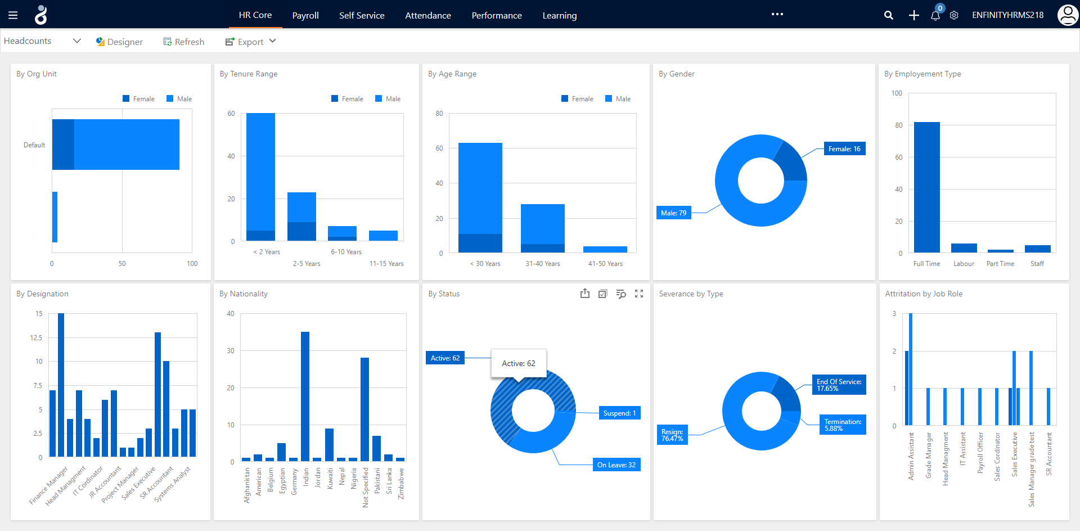
Task: Click the Refresh button
Action: pos(184,42)
